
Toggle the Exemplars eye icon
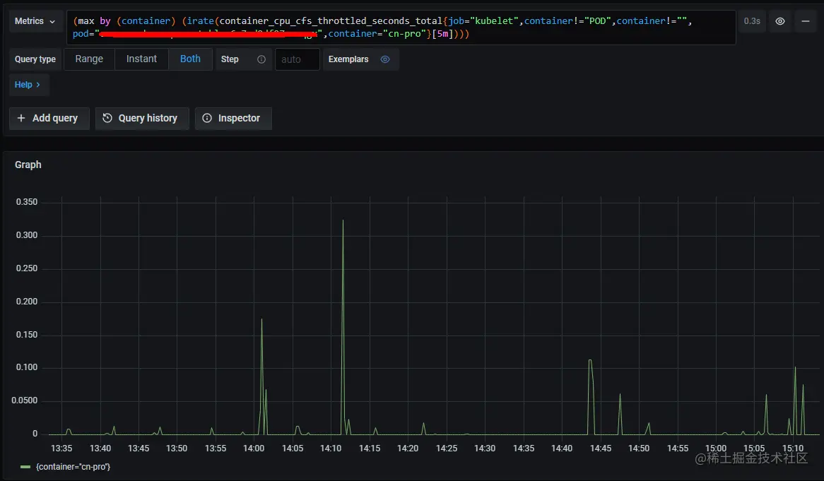[x=385, y=59]
